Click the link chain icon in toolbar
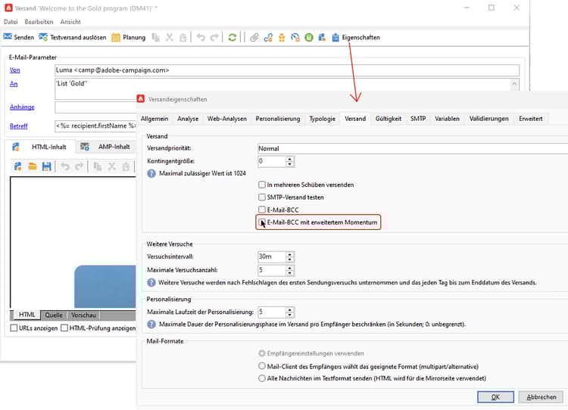 tap(268, 37)
